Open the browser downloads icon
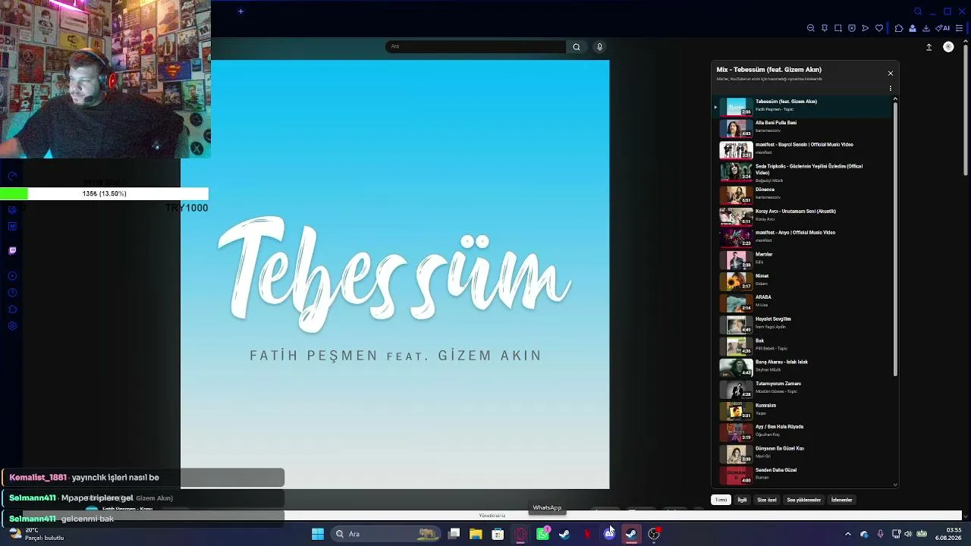971x546 pixels. click(926, 28)
